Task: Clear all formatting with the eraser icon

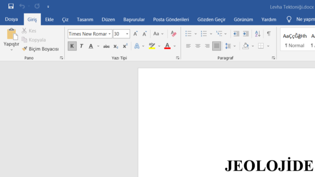Action: click(x=173, y=34)
